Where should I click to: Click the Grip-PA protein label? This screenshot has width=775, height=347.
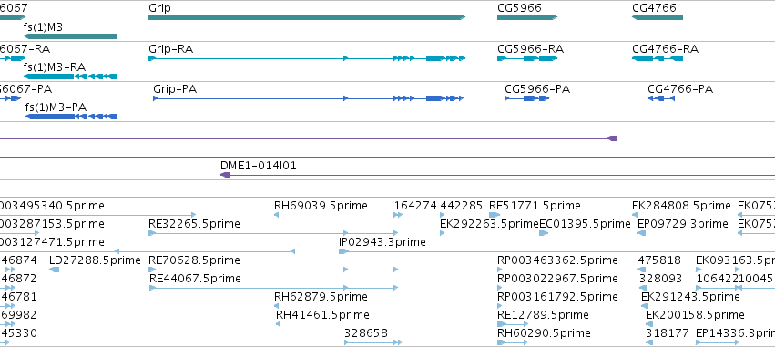pyautogui.click(x=175, y=89)
